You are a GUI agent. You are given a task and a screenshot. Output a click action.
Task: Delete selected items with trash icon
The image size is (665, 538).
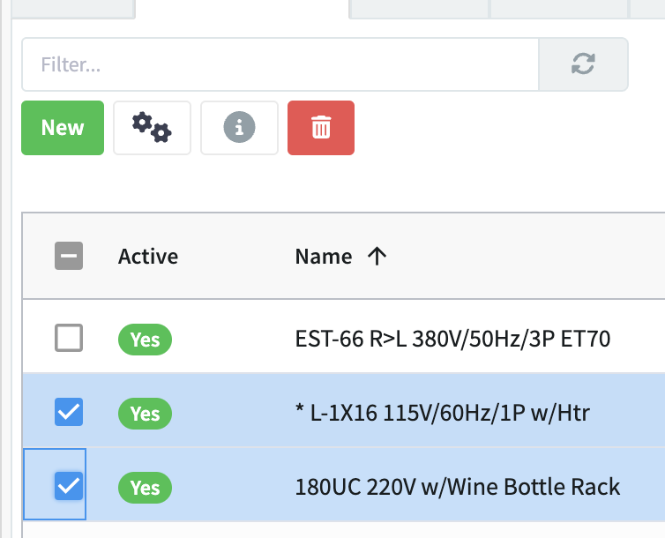(x=321, y=128)
